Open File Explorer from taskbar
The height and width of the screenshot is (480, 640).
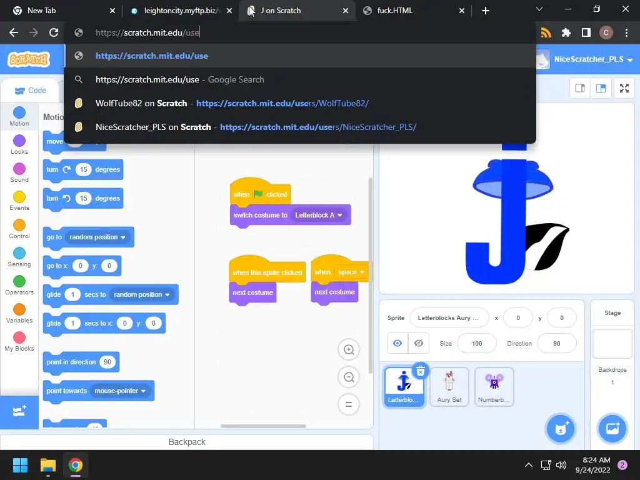(47, 465)
